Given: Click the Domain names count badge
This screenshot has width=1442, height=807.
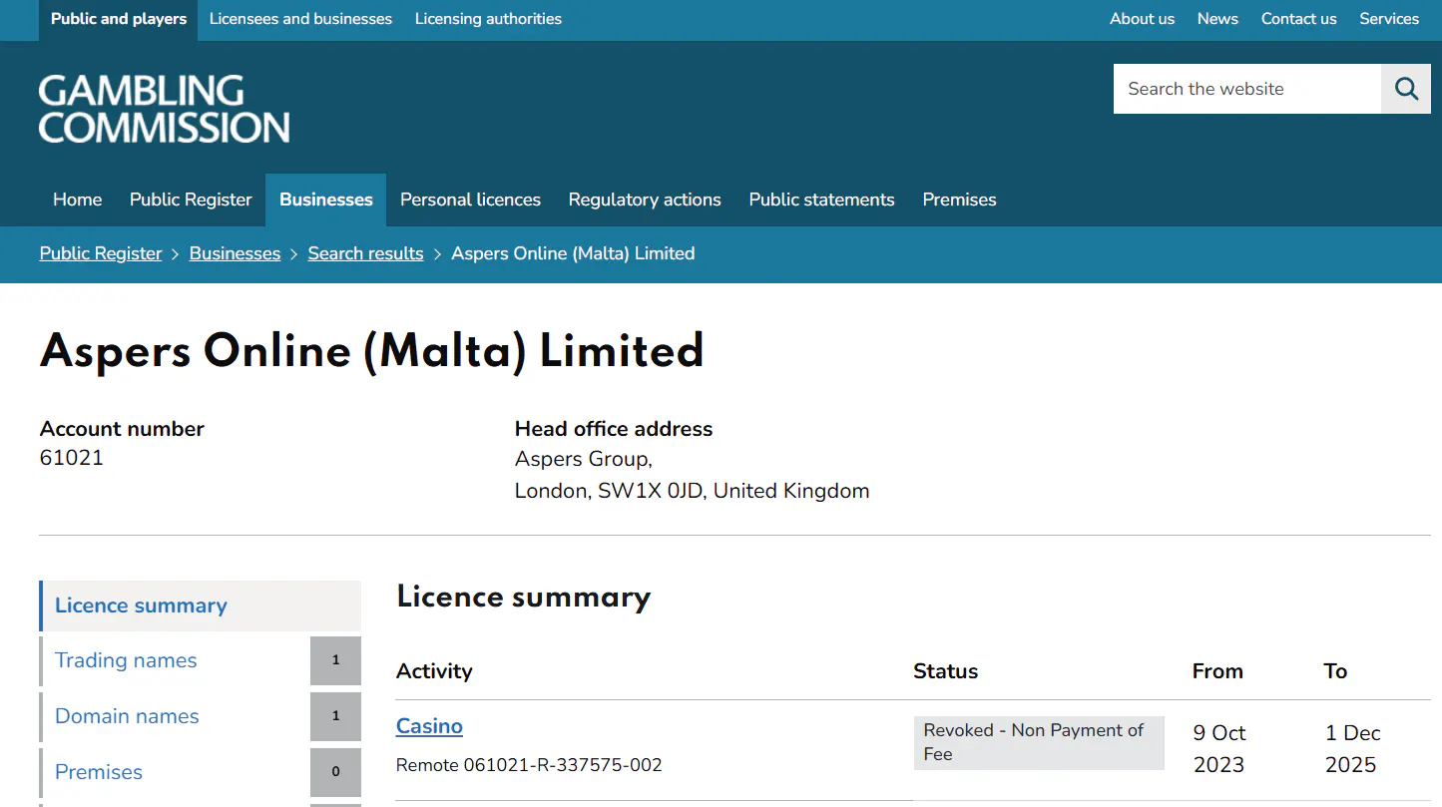Looking at the screenshot, I should (x=335, y=716).
